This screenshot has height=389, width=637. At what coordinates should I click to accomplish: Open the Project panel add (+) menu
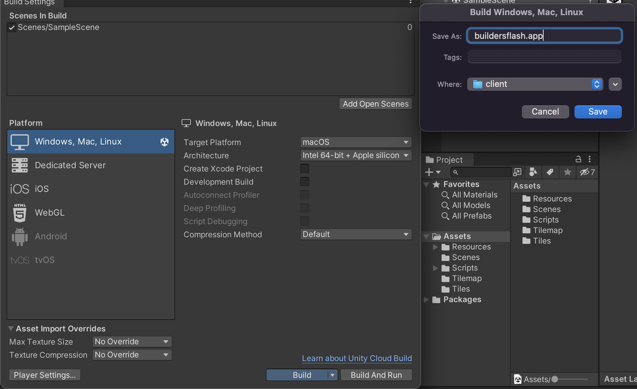433,172
